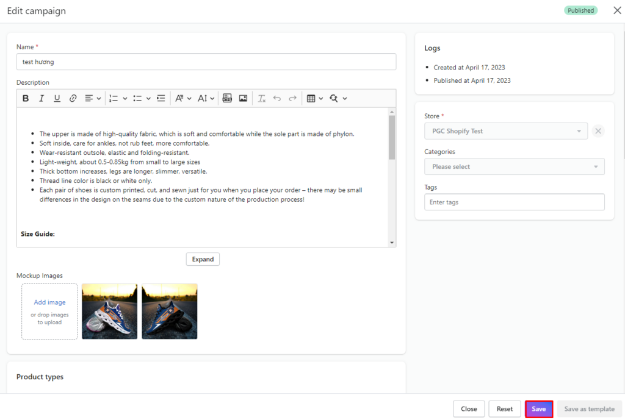Click the find and replace icon
Screen dimensions: 625x420
334,98
